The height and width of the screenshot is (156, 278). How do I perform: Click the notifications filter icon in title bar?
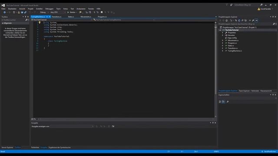click(x=227, y=5)
